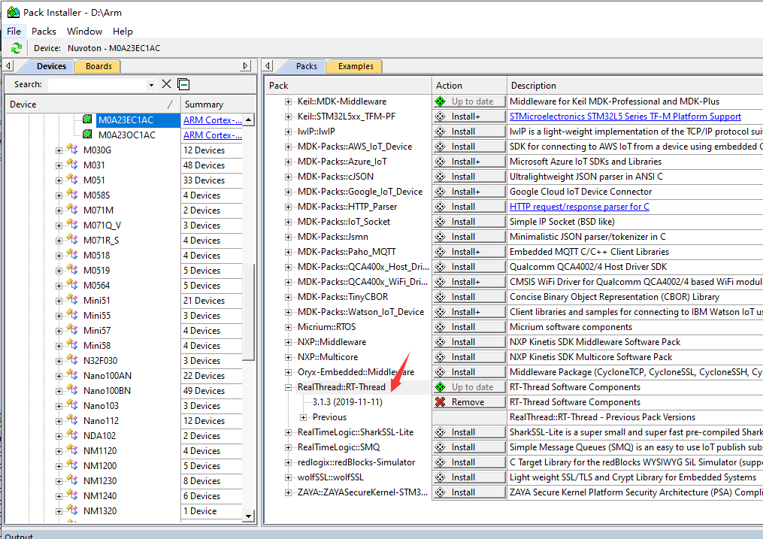Expand the M058S device family
This screenshot has height=539, width=763.
[59, 195]
